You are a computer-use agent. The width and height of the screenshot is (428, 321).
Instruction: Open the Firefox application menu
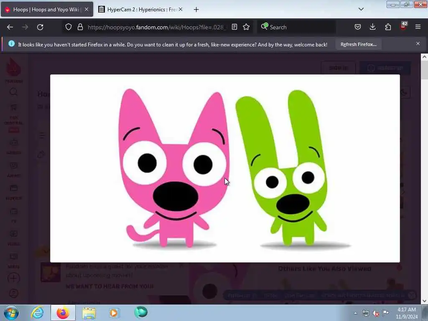click(418, 27)
